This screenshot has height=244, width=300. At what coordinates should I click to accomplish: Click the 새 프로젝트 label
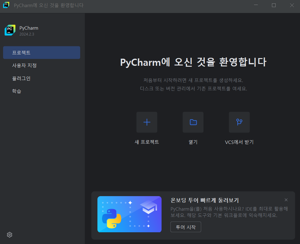(x=147, y=142)
